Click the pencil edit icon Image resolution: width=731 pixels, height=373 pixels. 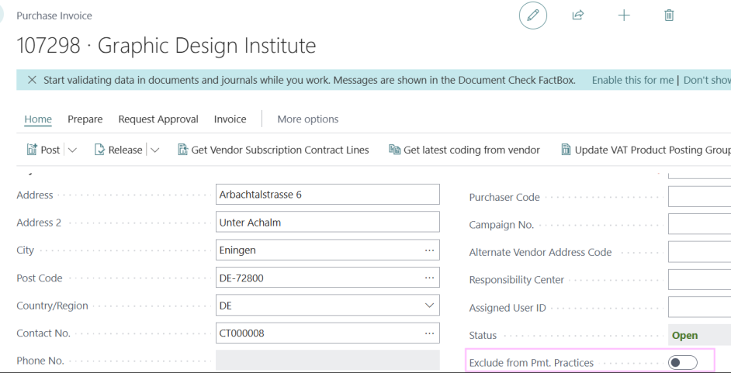(x=532, y=16)
